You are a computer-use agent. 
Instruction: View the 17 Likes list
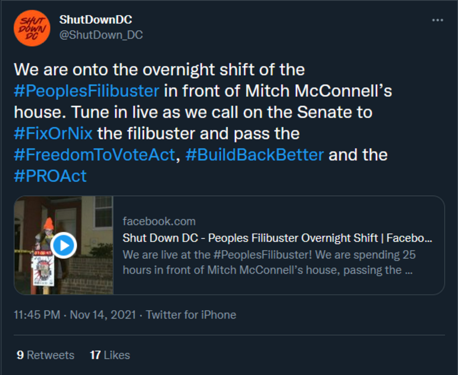pyautogui.click(x=110, y=355)
